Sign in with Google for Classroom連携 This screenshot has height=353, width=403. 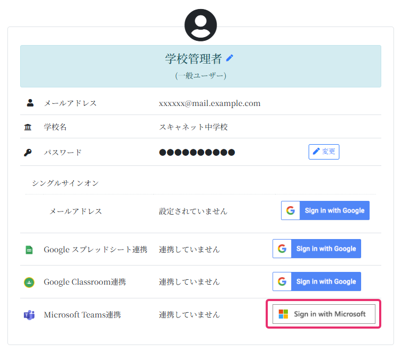point(317,281)
